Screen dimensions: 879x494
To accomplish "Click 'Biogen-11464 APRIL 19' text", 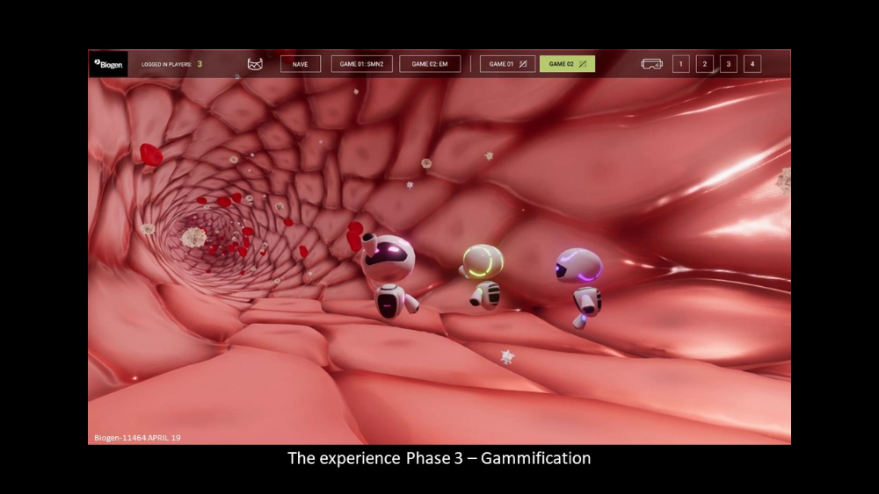I will coord(137,438).
